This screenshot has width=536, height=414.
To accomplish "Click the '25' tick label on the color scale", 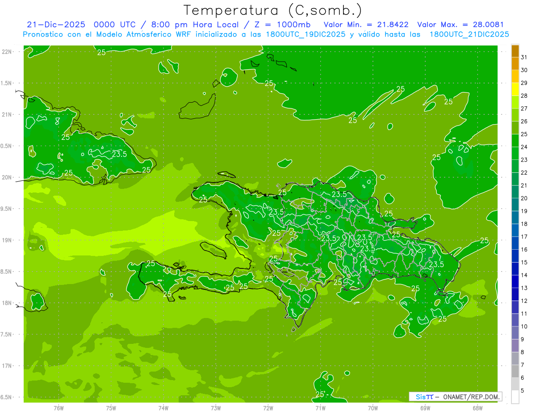I will [524, 134].
